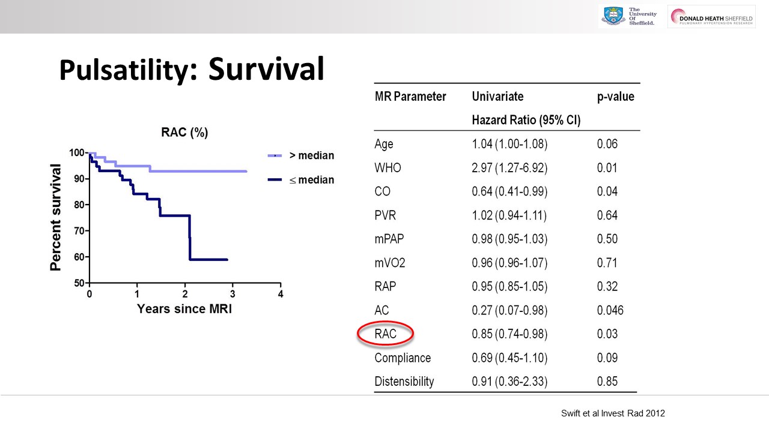Screen dimensions: 769x432
Task: Click the University of Sheffield crest logo
Action: [612, 17]
